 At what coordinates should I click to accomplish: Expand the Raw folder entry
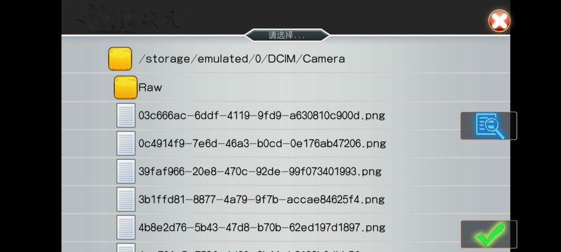(150, 88)
